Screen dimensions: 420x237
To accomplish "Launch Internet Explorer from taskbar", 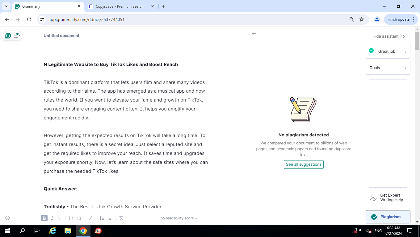I will point(53,231).
